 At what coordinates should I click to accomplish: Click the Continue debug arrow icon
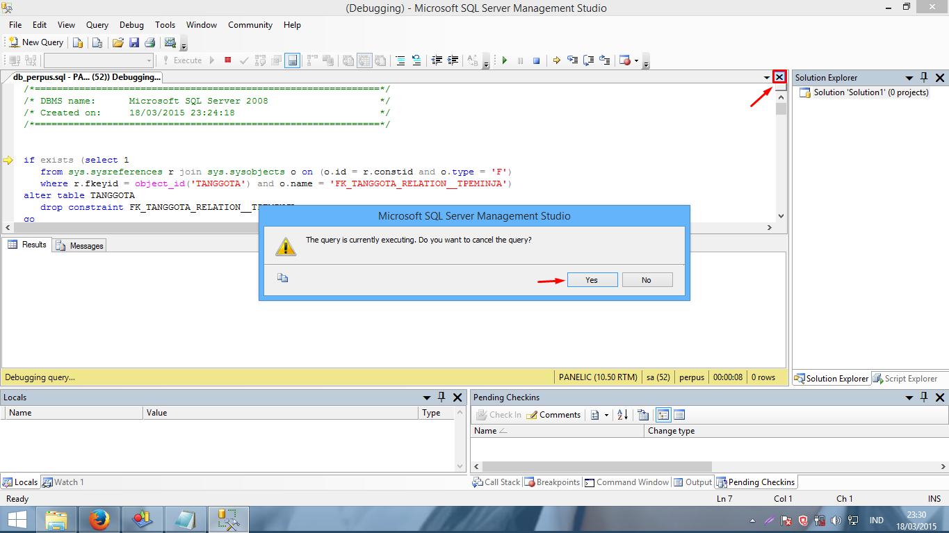coord(504,60)
